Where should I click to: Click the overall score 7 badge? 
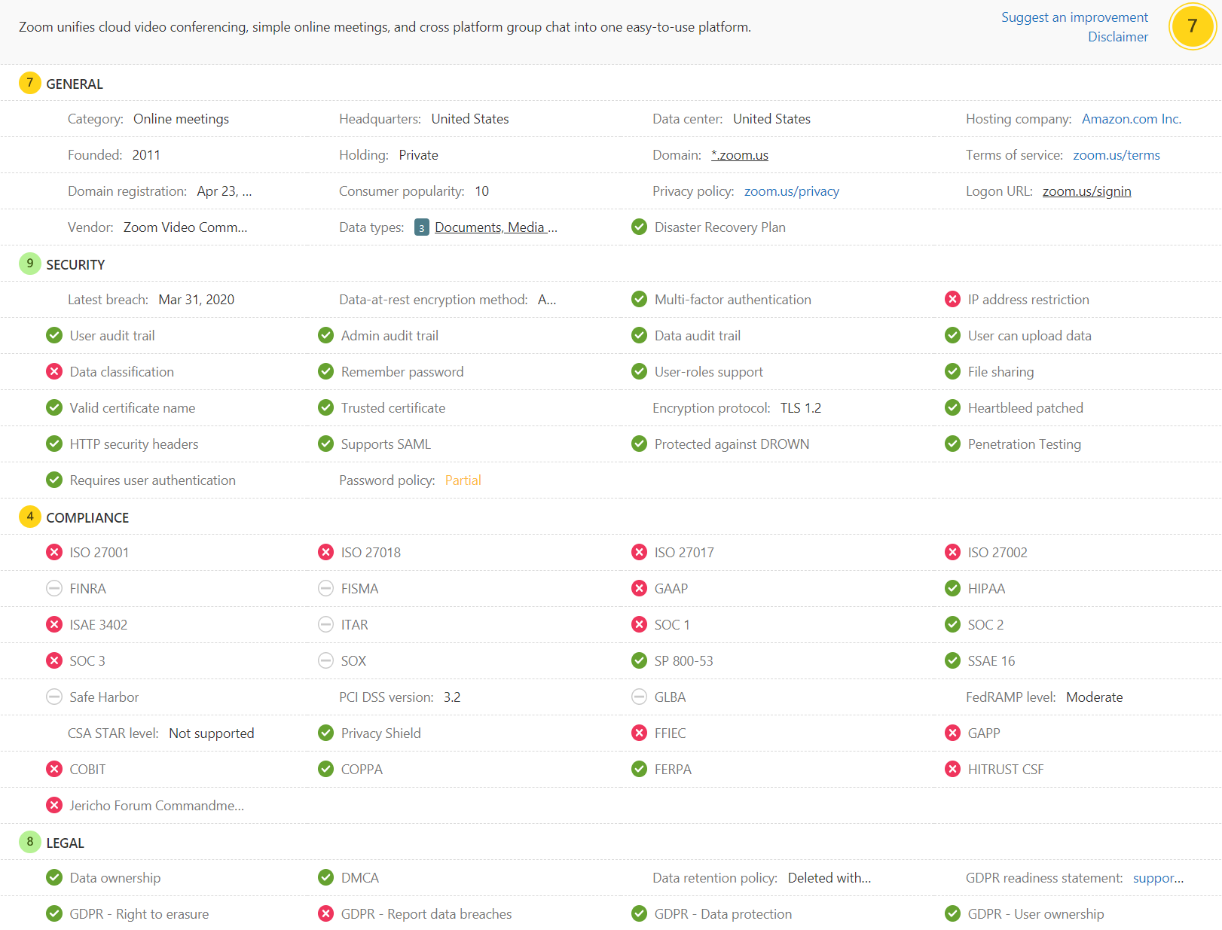tap(1192, 26)
